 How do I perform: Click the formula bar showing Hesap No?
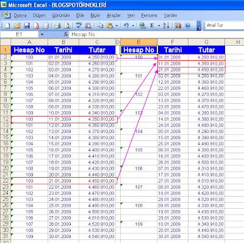point(156,34)
